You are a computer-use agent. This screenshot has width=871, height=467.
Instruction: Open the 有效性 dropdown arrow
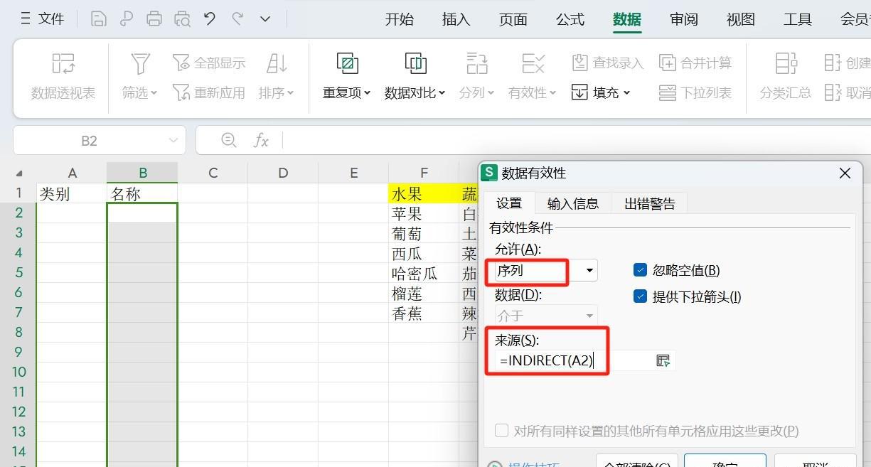[552, 93]
